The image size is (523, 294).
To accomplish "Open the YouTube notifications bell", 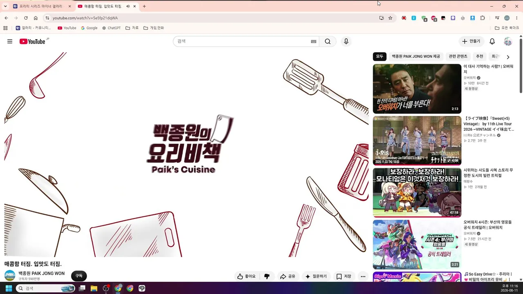I will click(x=492, y=41).
